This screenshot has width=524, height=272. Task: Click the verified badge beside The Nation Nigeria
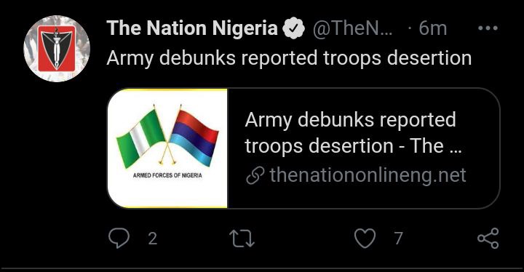(x=293, y=28)
